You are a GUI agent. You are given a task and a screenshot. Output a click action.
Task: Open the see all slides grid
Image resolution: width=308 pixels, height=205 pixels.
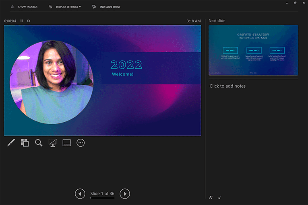click(25, 143)
